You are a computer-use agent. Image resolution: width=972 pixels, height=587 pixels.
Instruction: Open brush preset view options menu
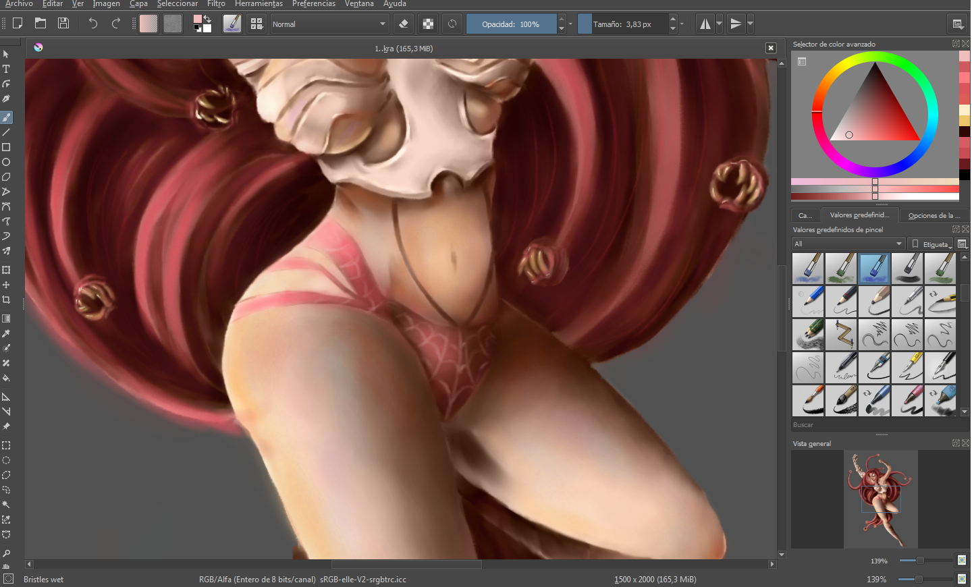[963, 244]
